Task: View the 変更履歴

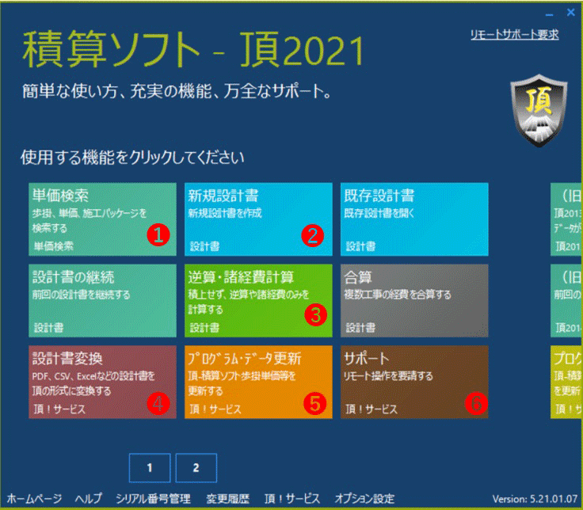Action: (227, 499)
